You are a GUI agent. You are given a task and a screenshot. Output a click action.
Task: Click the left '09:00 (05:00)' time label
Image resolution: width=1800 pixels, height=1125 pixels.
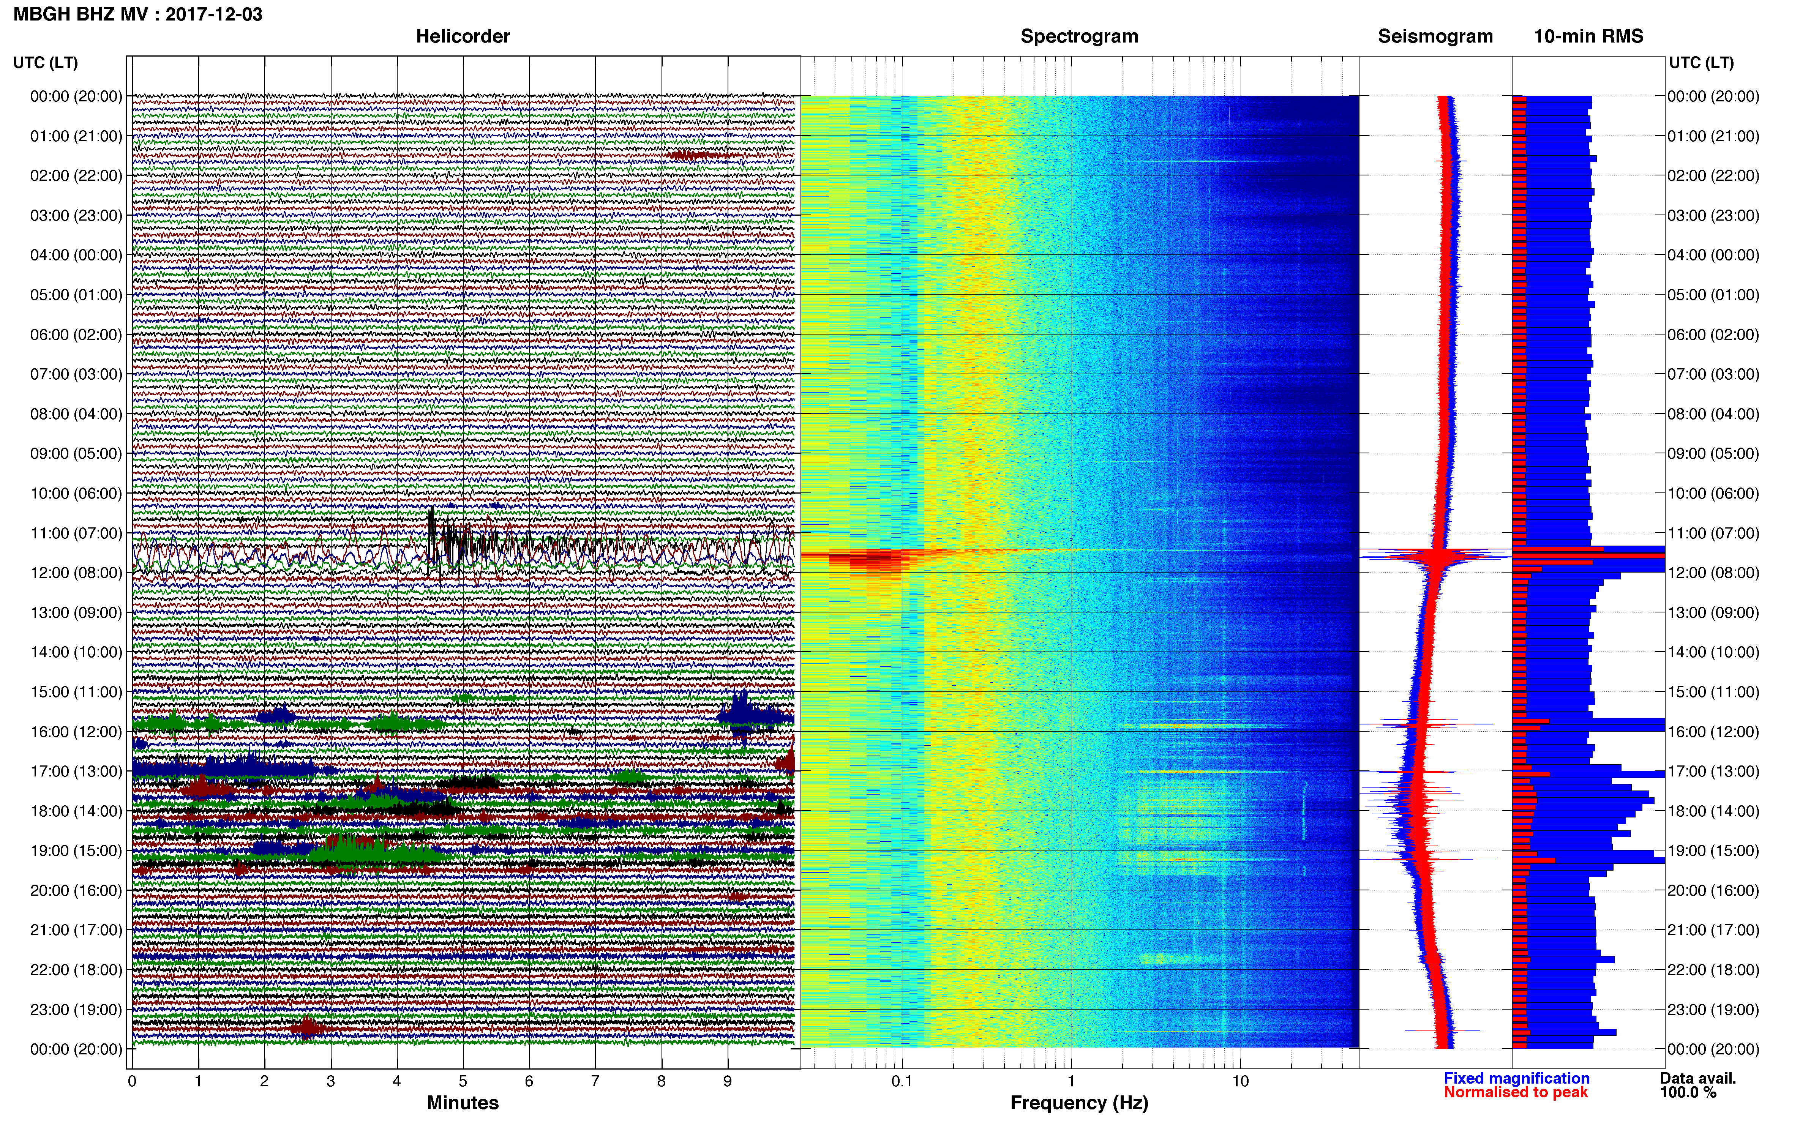pyautogui.click(x=76, y=453)
